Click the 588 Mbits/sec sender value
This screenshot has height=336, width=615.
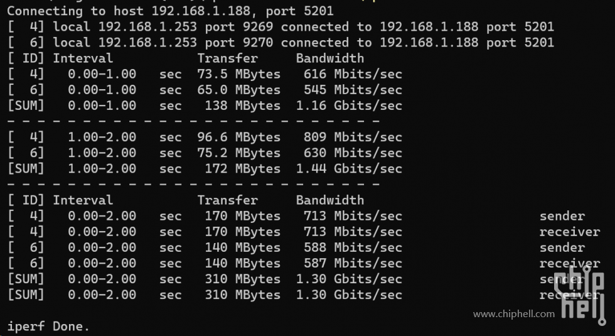(x=353, y=247)
